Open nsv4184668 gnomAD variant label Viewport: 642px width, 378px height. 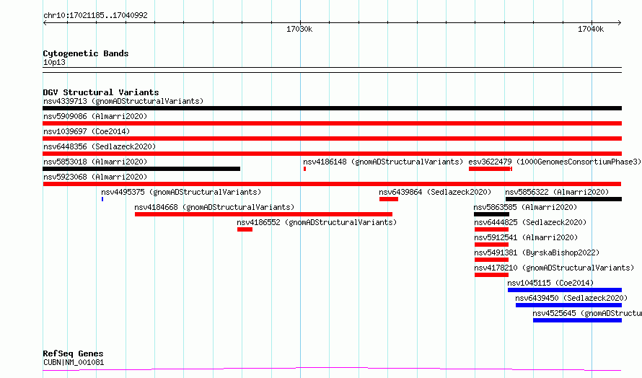tap(214, 207)
